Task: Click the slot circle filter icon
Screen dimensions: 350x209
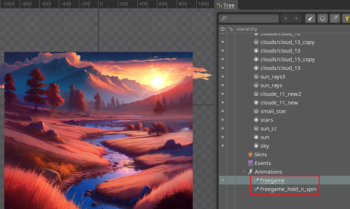Action: pos(323,18)
